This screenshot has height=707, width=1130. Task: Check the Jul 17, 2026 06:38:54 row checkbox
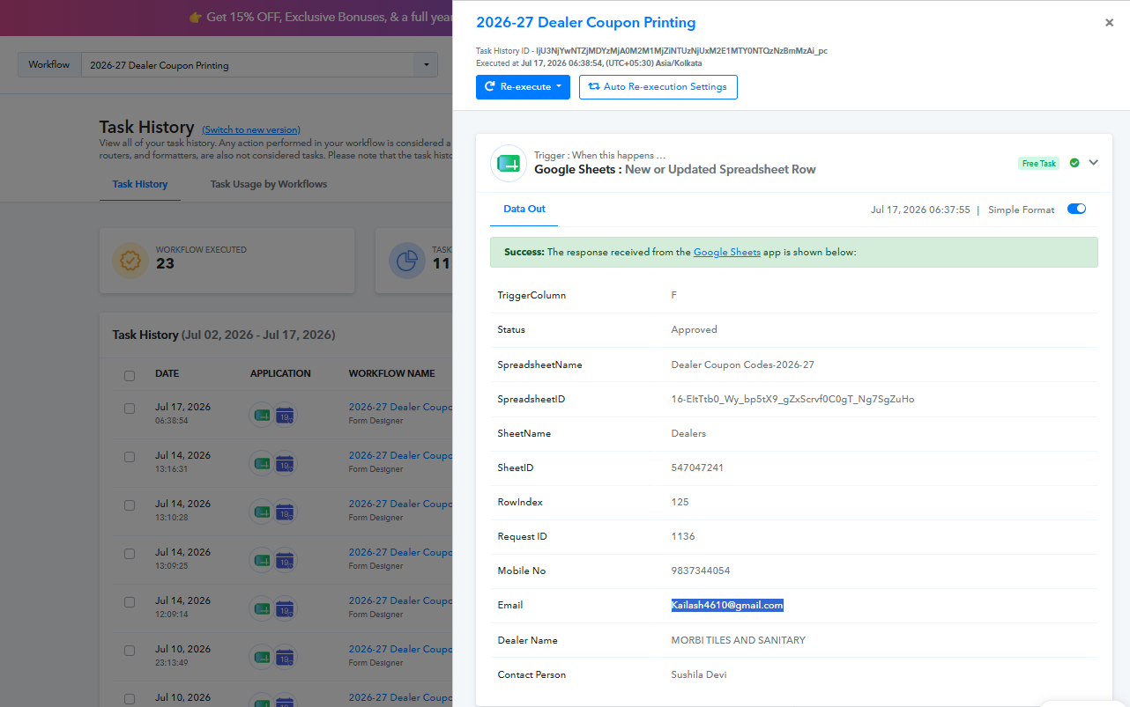point(130,409)
